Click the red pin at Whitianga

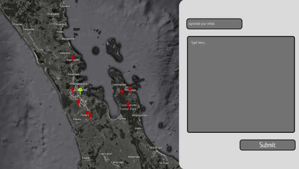[130, 90]
